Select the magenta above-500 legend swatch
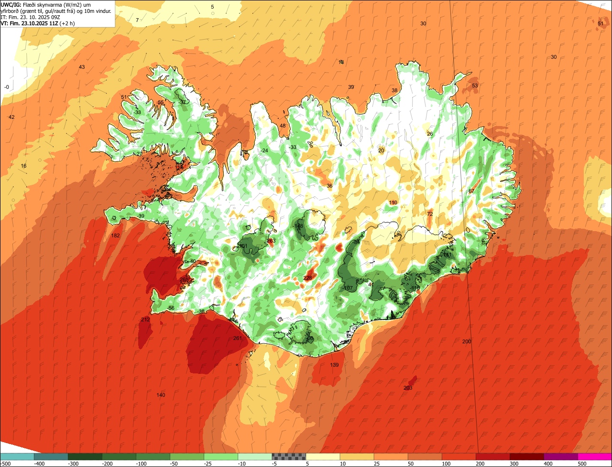The height and width of the screenshot is (467, 612). [594, 456]
